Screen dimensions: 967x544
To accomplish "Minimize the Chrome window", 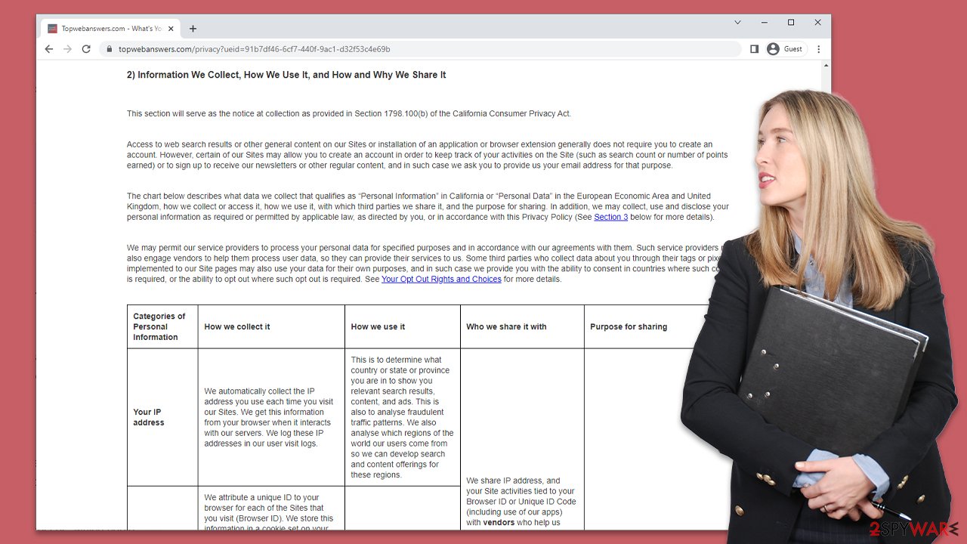I will point(765,23).
